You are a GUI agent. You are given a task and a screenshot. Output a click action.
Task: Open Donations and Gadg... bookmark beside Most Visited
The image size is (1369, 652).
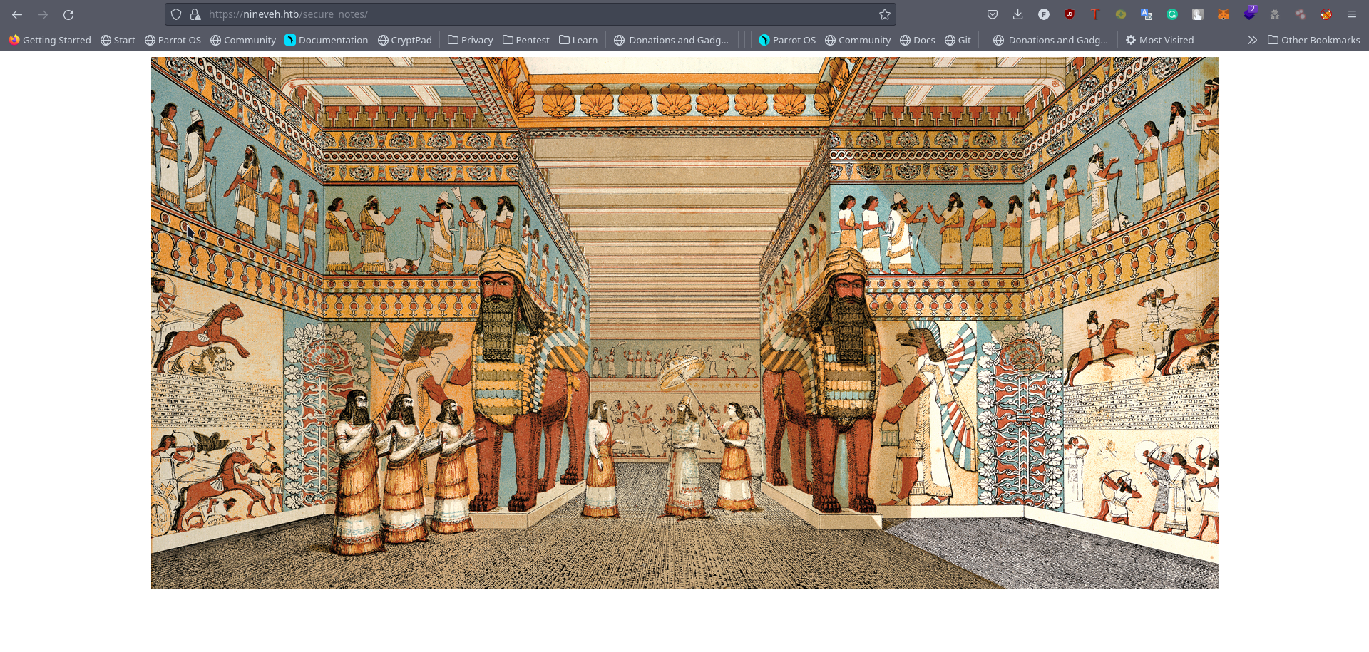(1051, 40)
